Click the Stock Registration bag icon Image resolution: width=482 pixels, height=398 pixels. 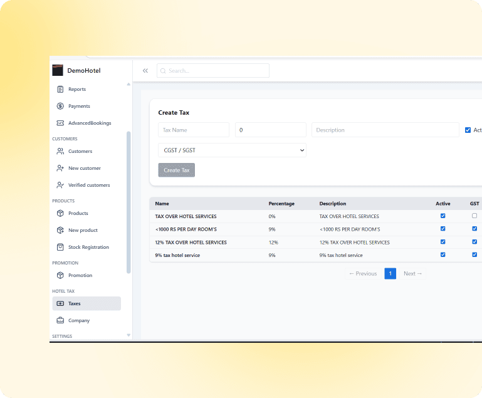coord(60,247)
